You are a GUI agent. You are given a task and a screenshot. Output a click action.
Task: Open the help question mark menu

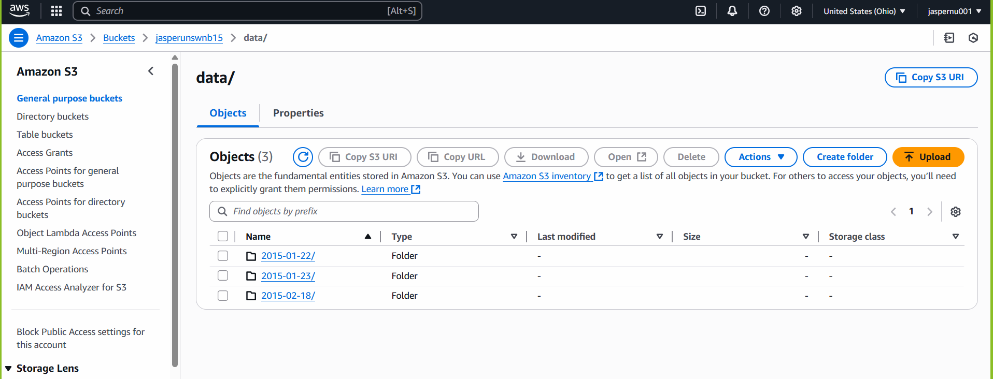pyautogui.click(x=764, y=11)
